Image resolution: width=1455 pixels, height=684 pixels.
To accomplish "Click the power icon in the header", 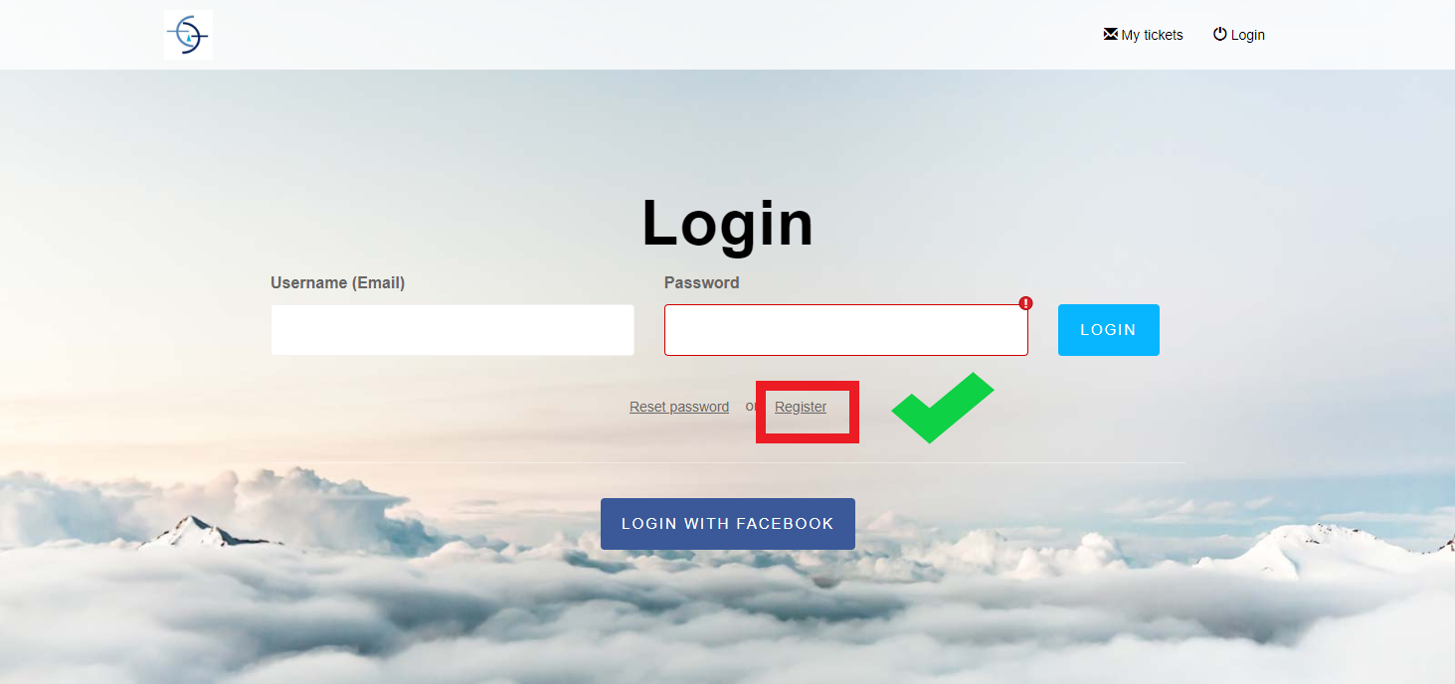I will tap(1220, 34).
